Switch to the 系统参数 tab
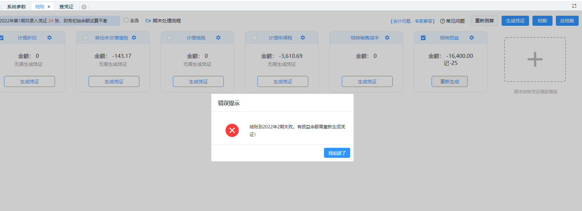The height and width of the screenshot is (211, 582). tap(16, 7)
